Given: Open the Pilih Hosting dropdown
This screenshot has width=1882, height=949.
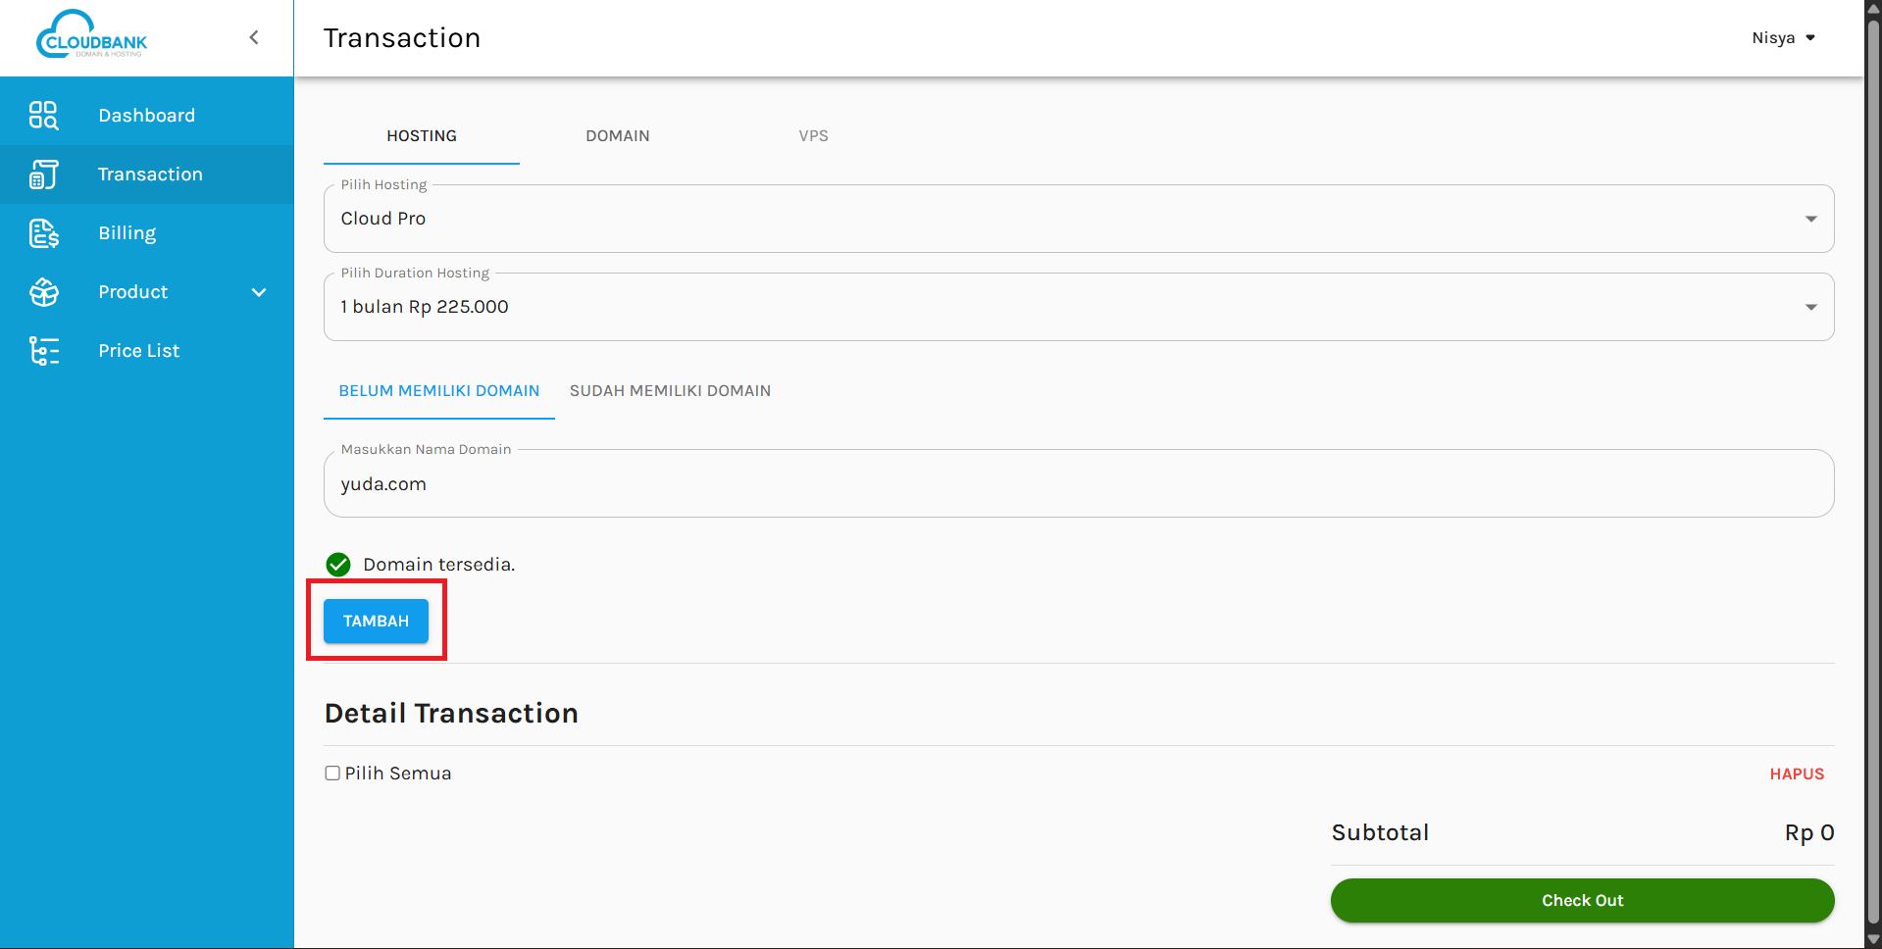Looking at the screenshot, I should coord(1078,219).
